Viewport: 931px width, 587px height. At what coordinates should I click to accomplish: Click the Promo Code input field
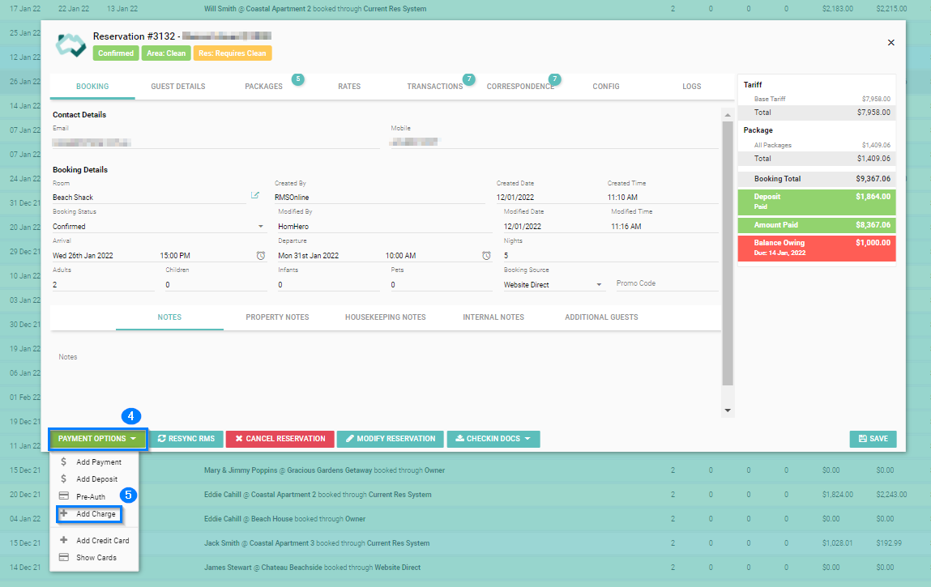click(666, 284)
